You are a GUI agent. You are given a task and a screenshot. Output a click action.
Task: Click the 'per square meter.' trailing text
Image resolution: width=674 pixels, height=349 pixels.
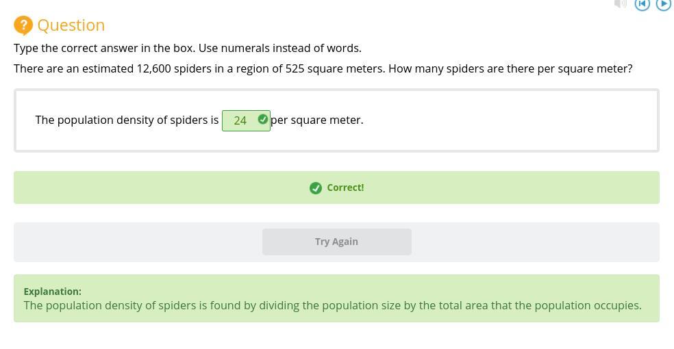[317, 120]
